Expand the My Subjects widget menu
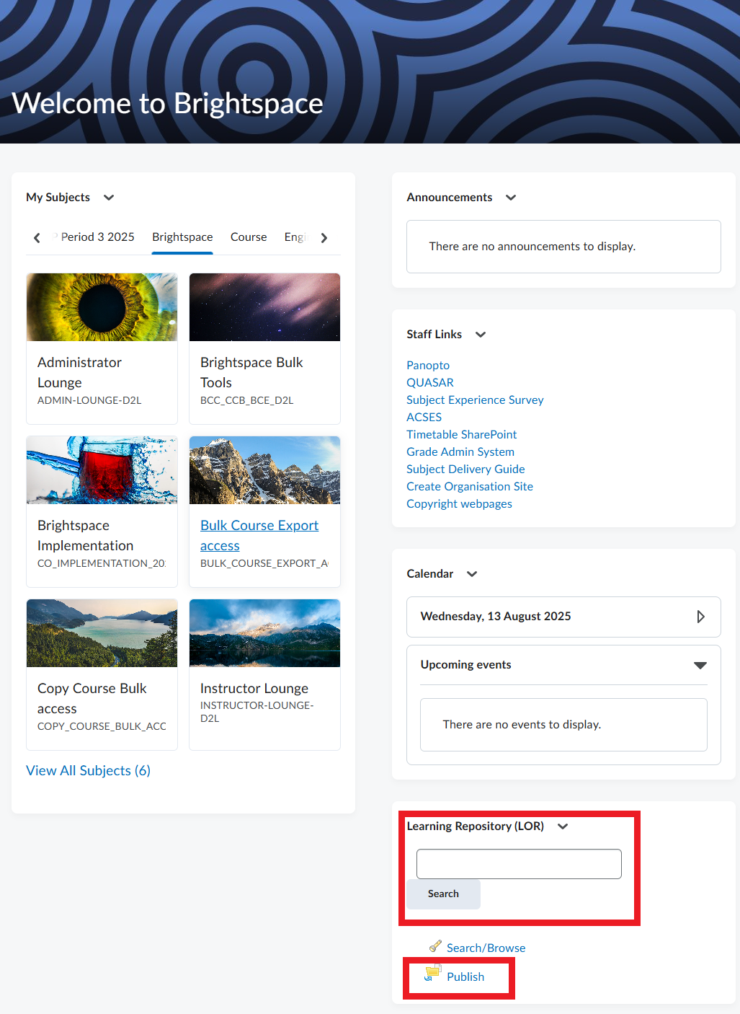Image resolution: width=740 pixels, height=1014 pixels. coord(109,198)
